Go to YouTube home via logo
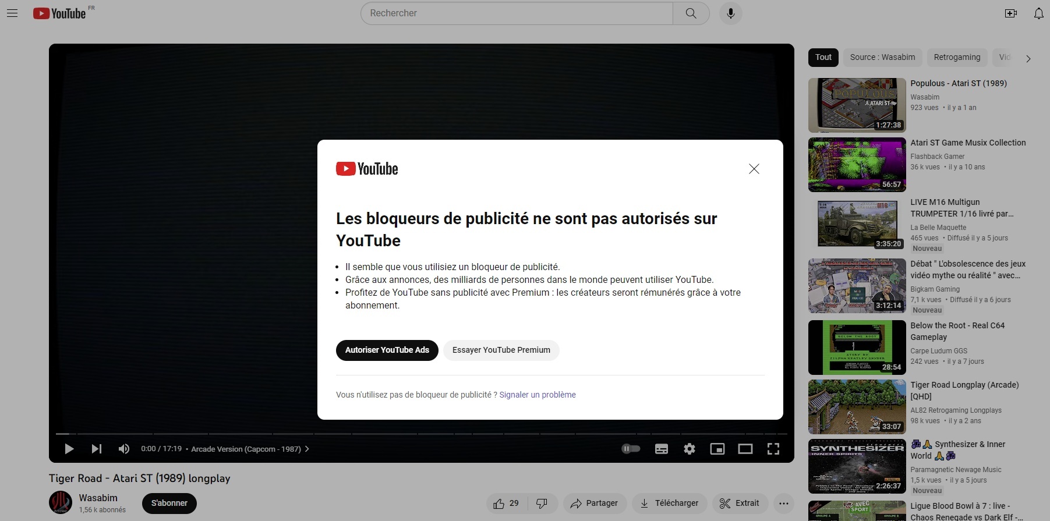This screenshot has width=1050, height=521. pos(59,13)
